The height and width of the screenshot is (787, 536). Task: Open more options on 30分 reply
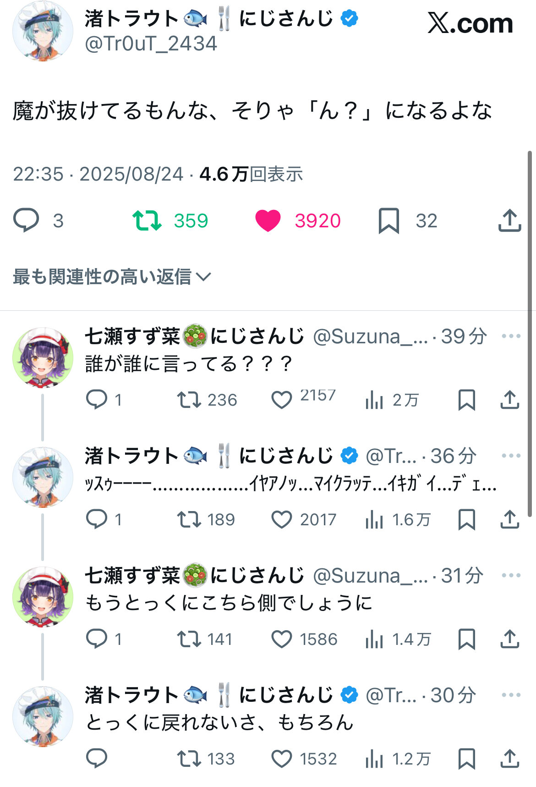(511, 695)
